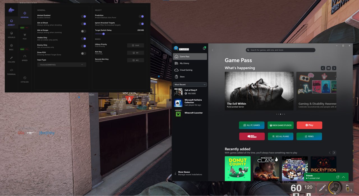
Task: Pause the What's happening carousel
Action: pyautogui.click(x=328, y=68)
